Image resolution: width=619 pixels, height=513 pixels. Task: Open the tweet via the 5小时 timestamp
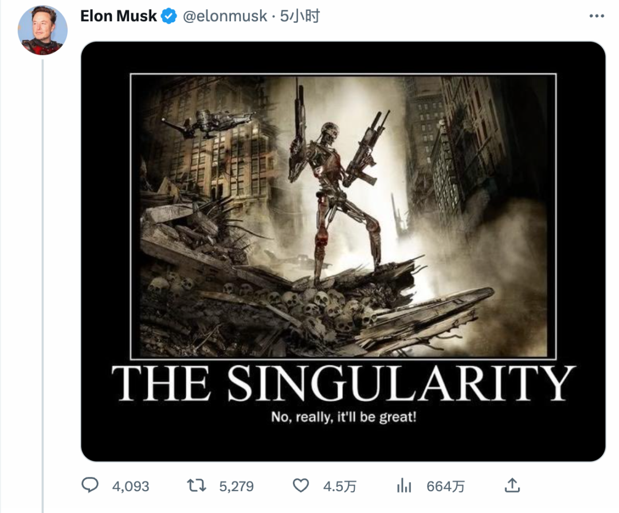coord(299,16)
